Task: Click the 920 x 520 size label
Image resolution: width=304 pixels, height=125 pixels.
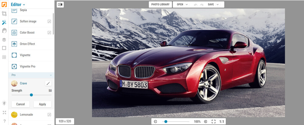Action: (65, 121)
